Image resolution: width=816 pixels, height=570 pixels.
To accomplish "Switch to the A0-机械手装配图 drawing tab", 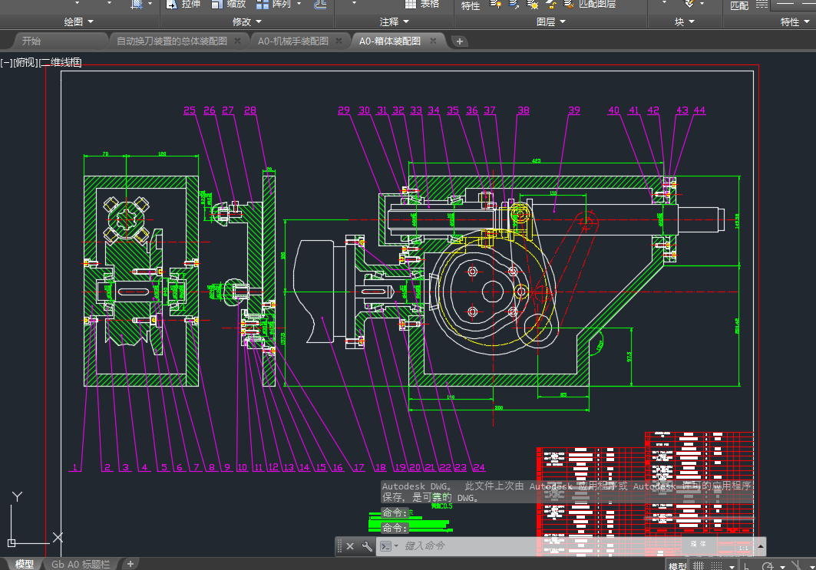I will click(x=292, y=41).
